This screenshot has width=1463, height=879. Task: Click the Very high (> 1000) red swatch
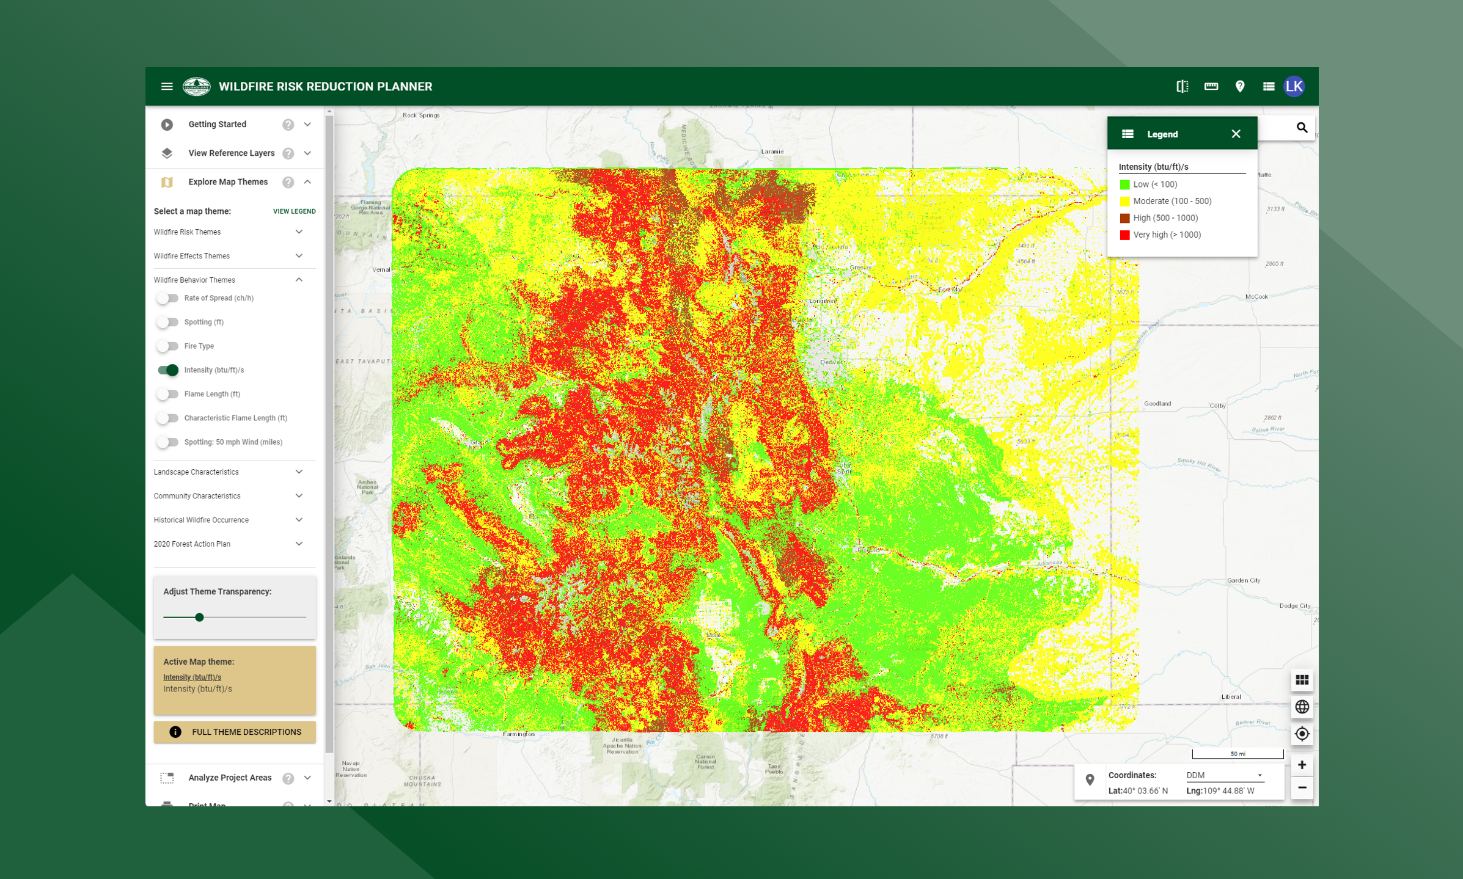[1124, 235]
